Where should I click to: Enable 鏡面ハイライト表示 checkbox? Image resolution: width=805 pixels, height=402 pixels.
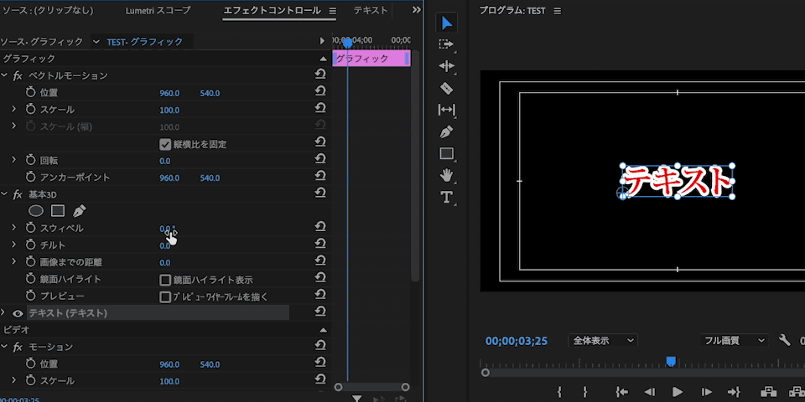pos(165,280)
